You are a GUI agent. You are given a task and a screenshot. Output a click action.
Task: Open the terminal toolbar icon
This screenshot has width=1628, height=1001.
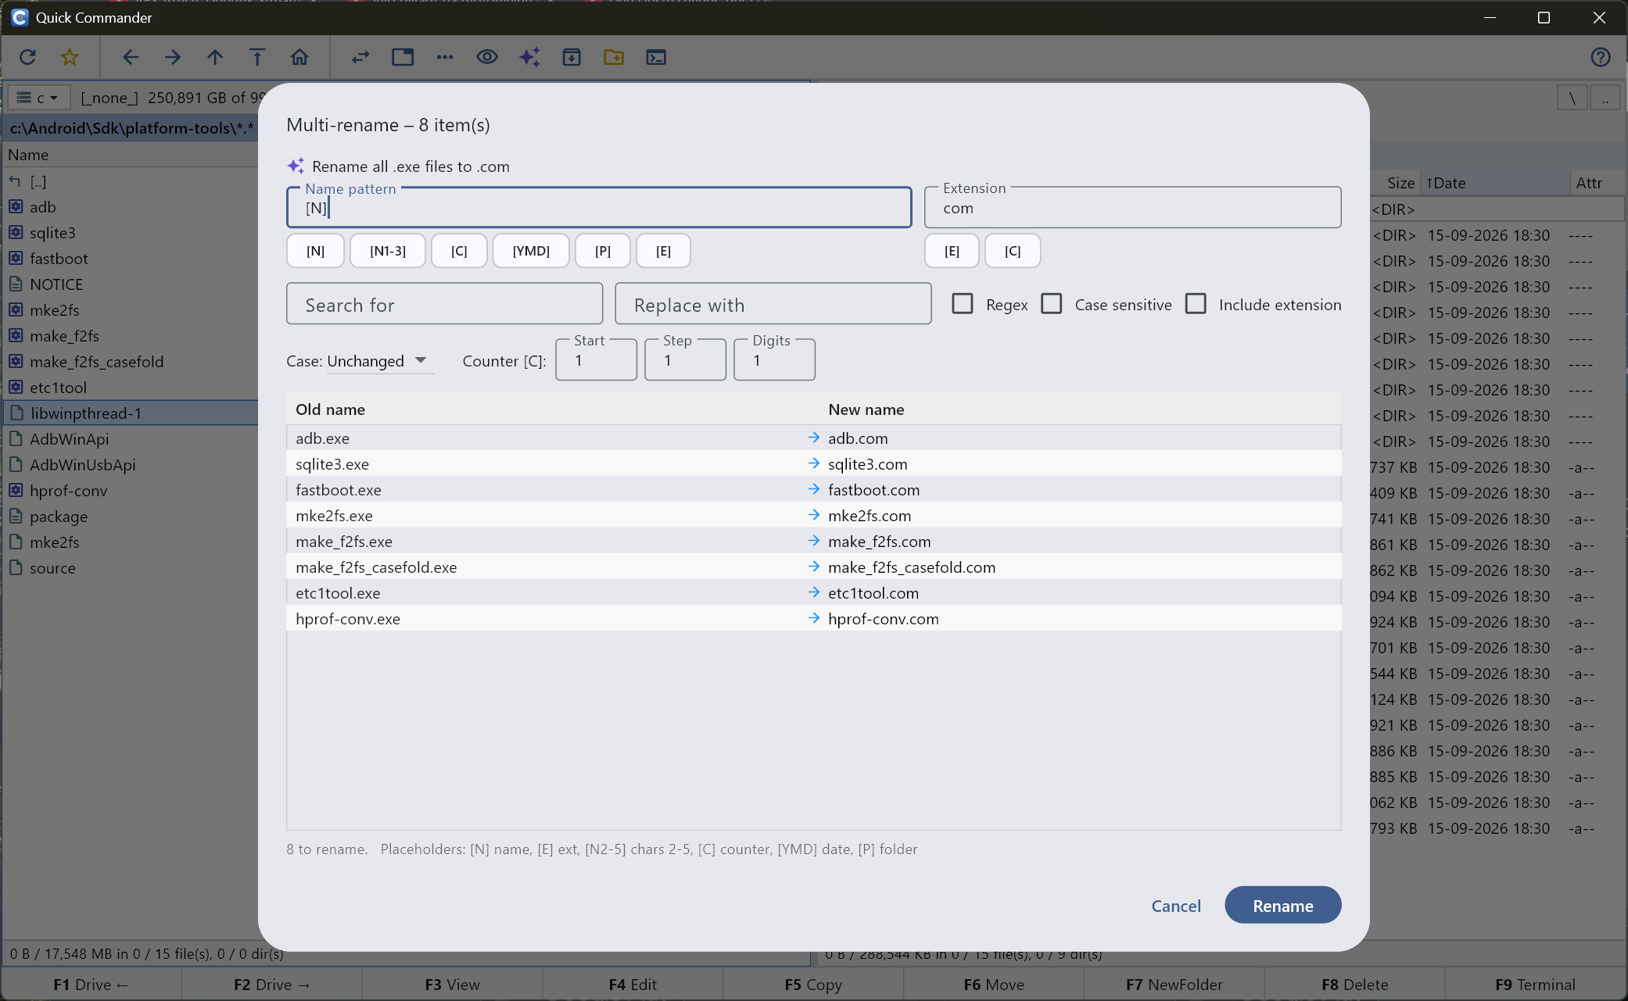point(656,57)
